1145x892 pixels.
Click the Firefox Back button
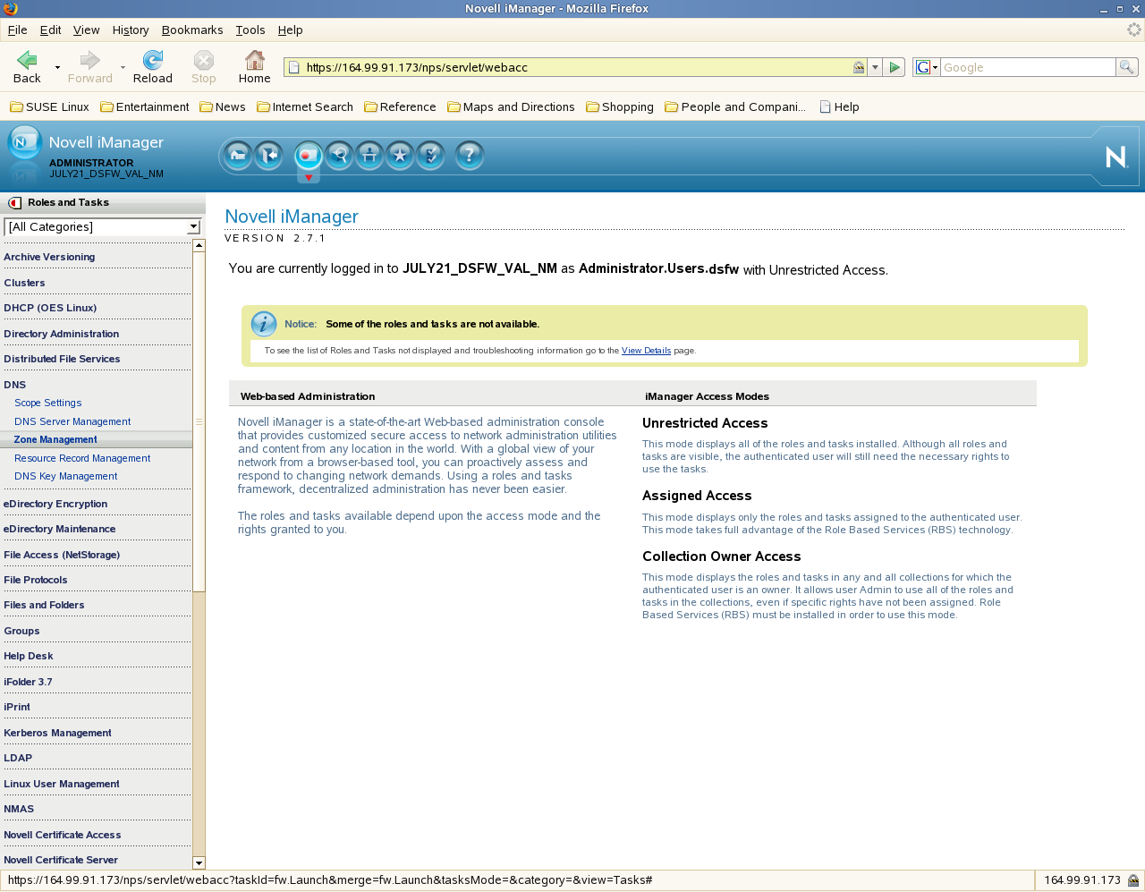[x=27, y=67]
